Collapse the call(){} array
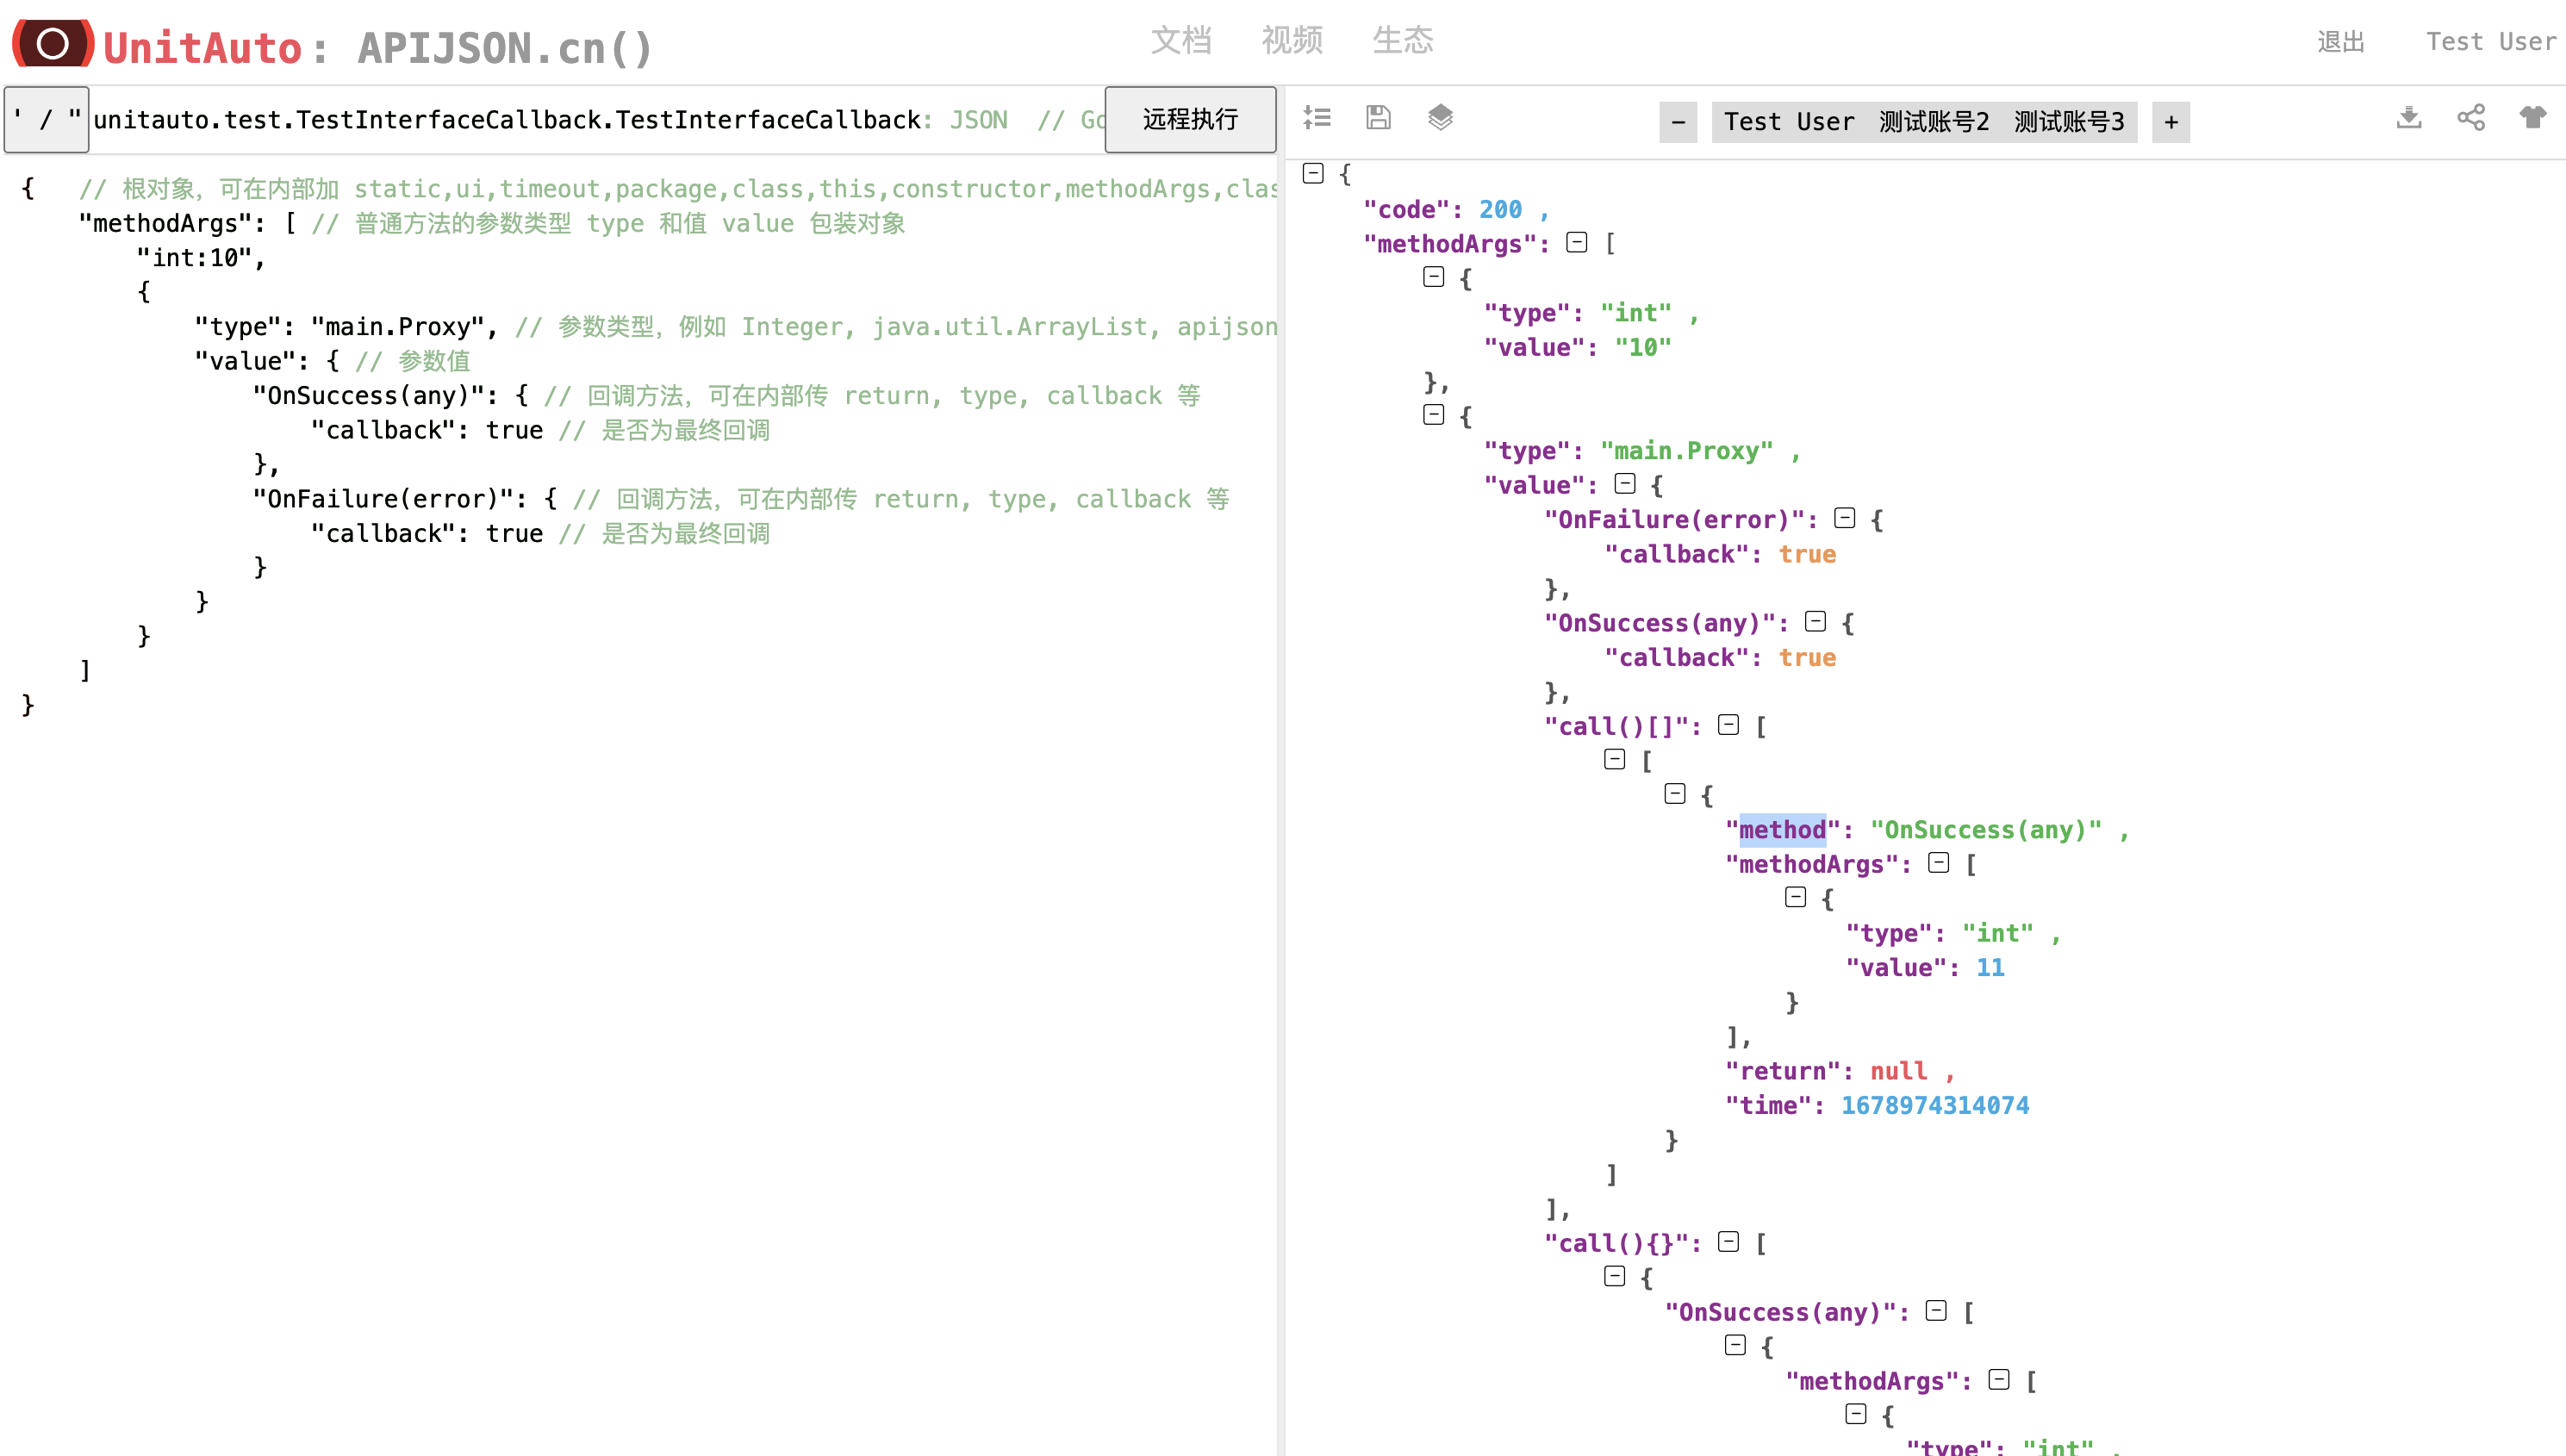The width and height of the screenshot is (2566, 1456). [x=1729, y=1242]
